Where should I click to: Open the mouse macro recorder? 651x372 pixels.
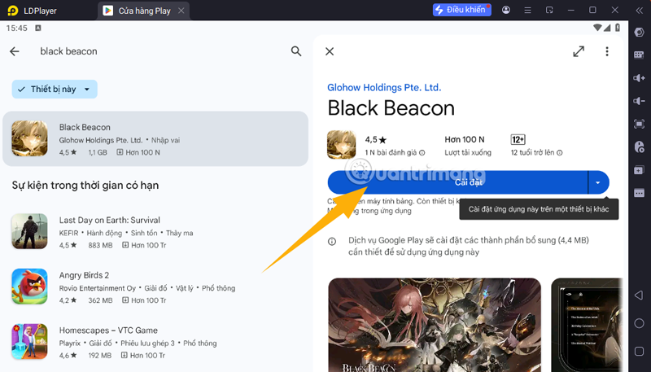point(640,147)
